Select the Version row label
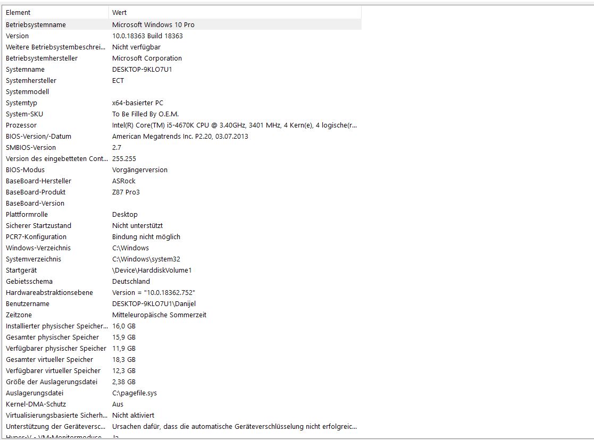Image resolution: width=594 pixels, height=440 pixels. [x=17, y=36]
